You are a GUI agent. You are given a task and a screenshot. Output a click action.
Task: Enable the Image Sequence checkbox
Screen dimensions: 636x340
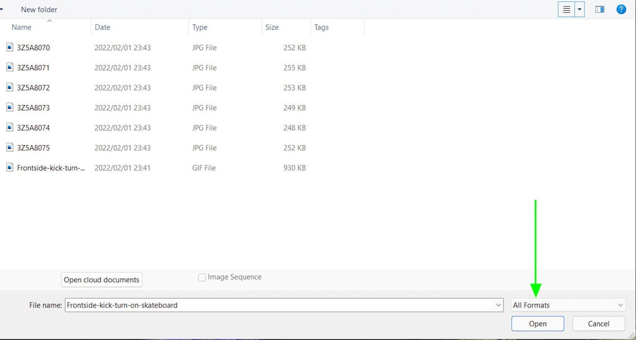pos(202,278)
